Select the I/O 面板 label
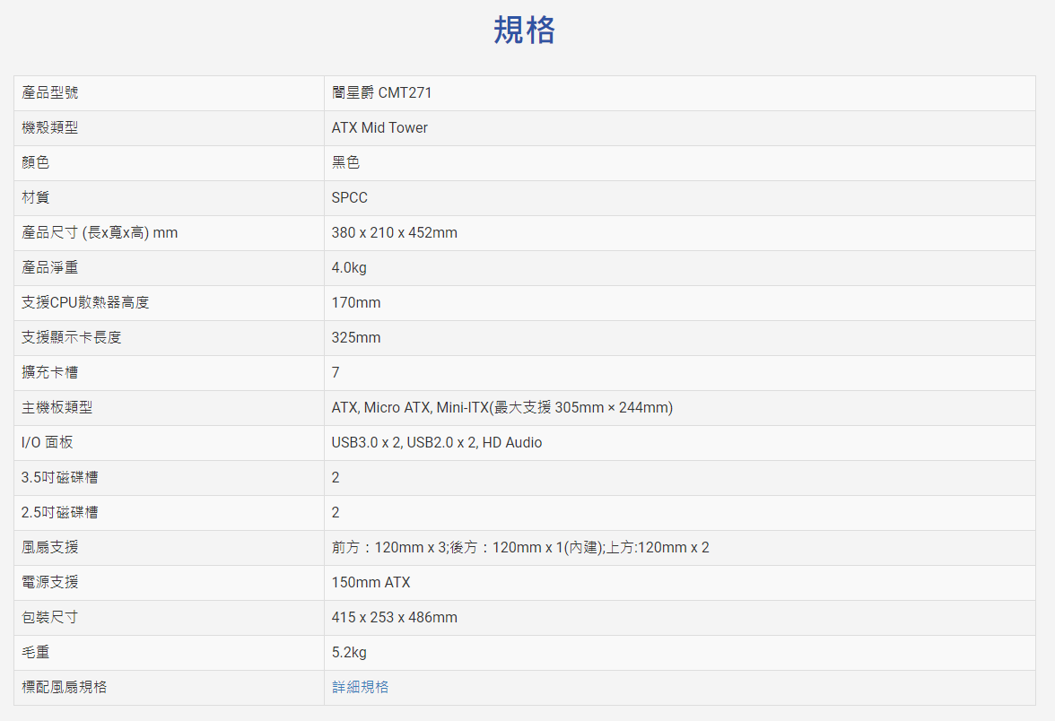 tap(47, 443)
